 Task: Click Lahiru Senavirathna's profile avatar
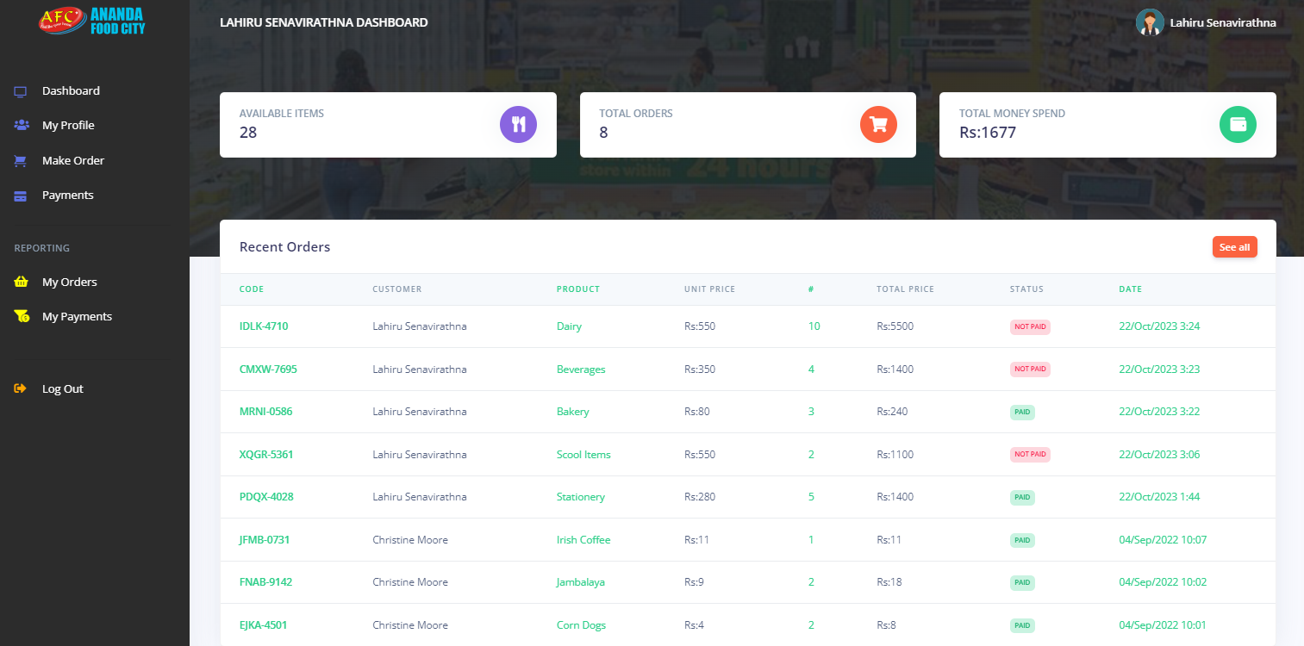click(1150, 22)
